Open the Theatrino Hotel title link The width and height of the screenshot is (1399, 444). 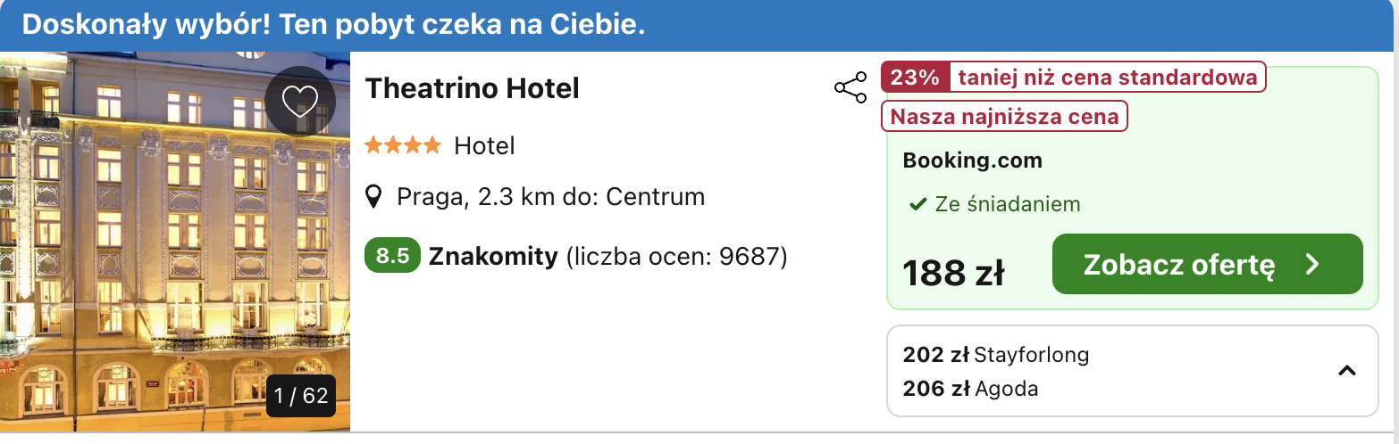click(x=473, y=88)
